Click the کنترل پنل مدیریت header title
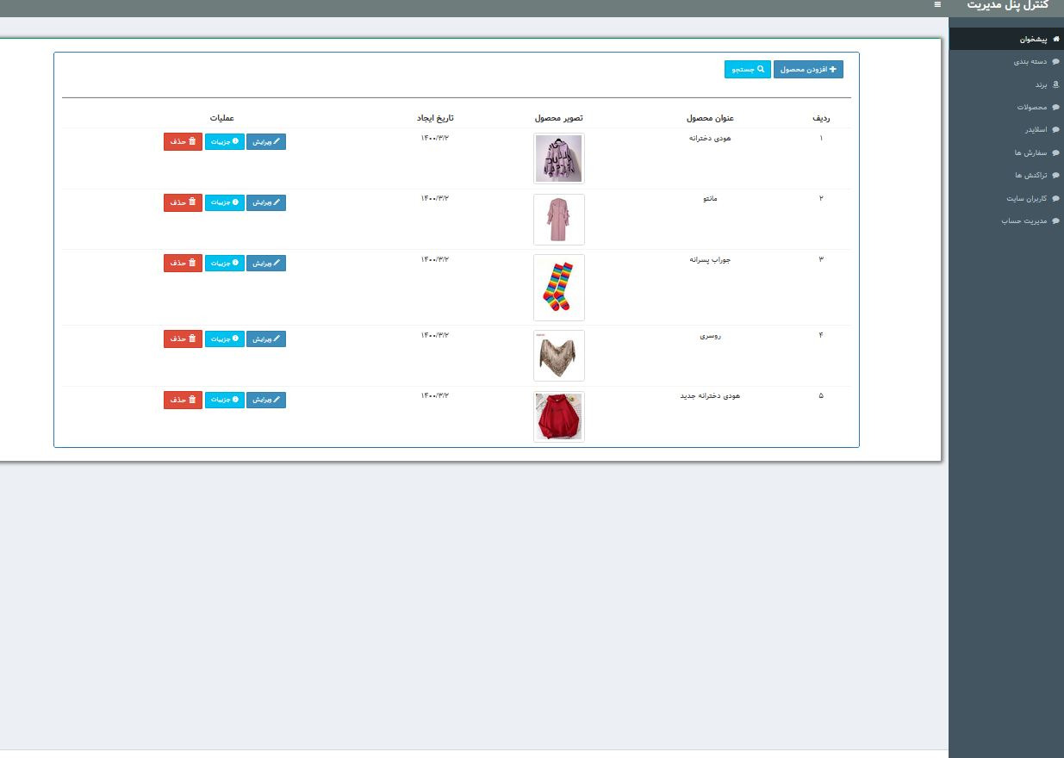 1007,6
